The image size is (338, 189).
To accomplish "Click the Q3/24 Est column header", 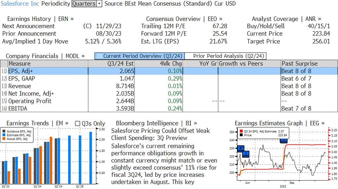I will click(x=111, y=64).
